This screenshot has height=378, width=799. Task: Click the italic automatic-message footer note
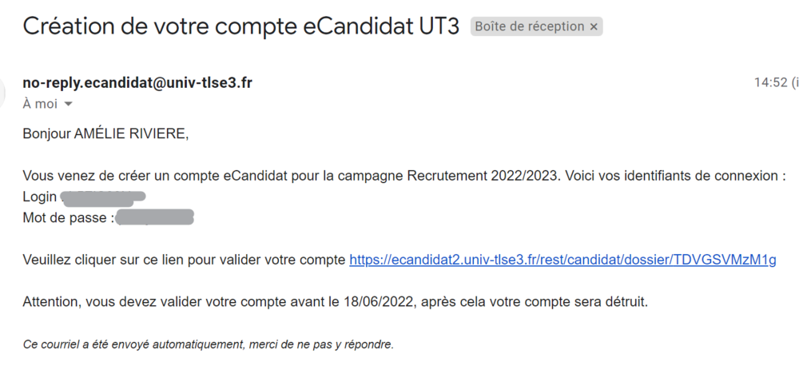point(208,344)
